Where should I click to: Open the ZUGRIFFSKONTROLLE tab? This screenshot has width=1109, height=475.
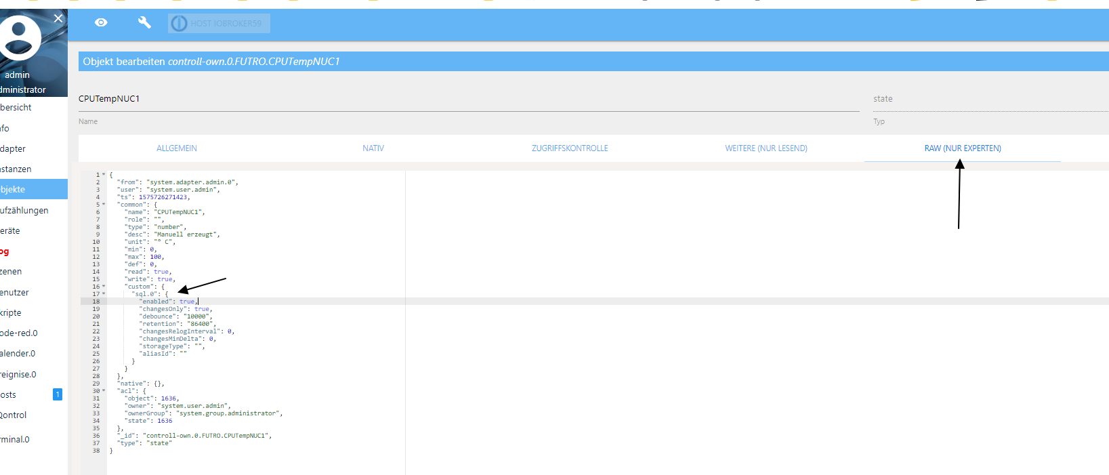[x=570, y=148]
